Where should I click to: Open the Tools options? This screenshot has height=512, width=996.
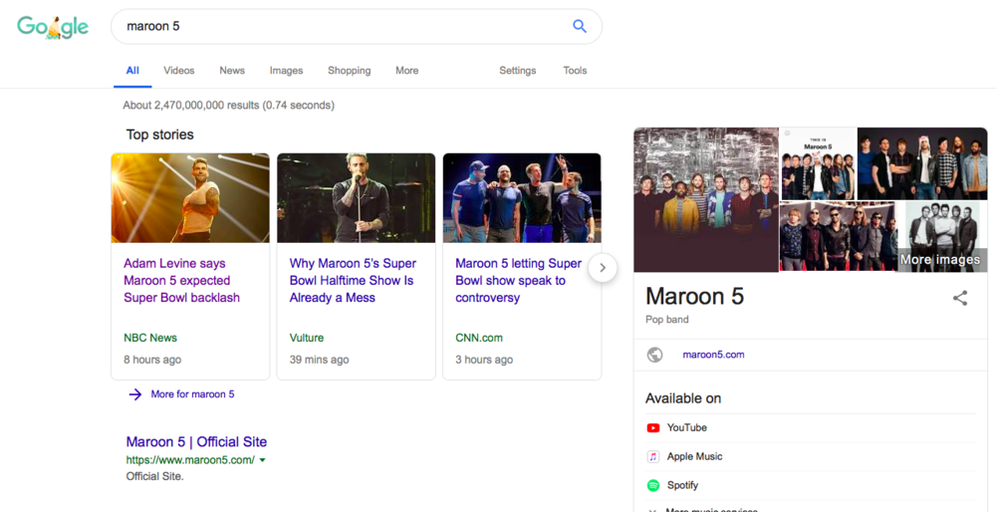tap(575, 71)
